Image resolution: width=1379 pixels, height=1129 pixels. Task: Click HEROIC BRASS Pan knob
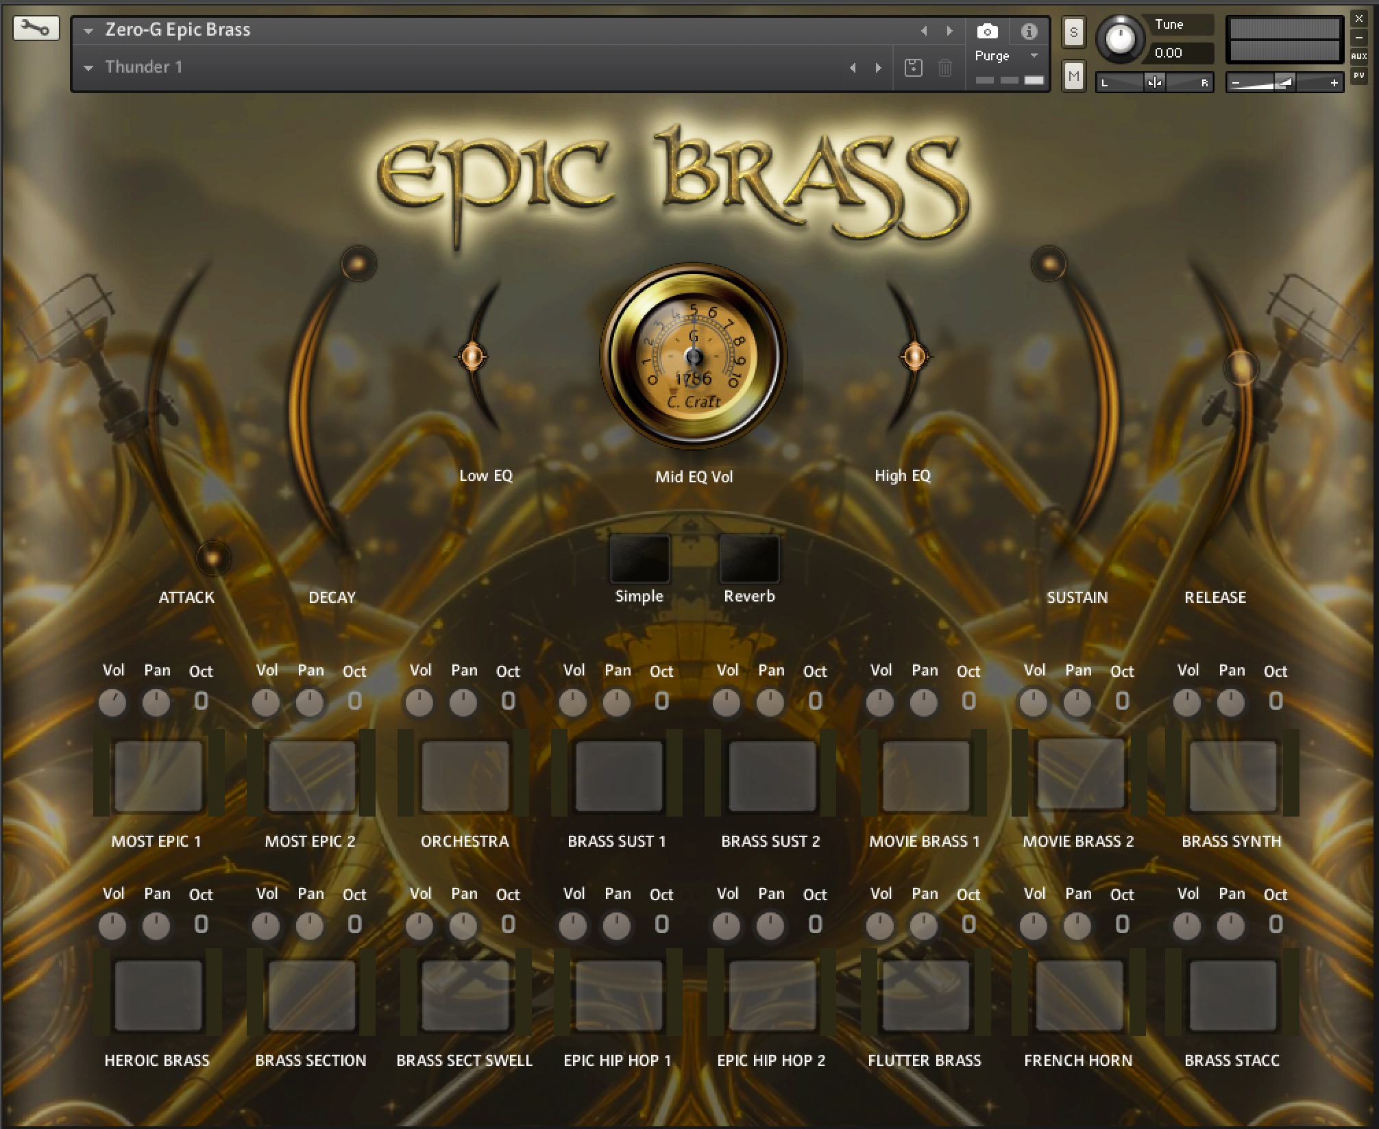pyautogui.click(x=156, y=926)
